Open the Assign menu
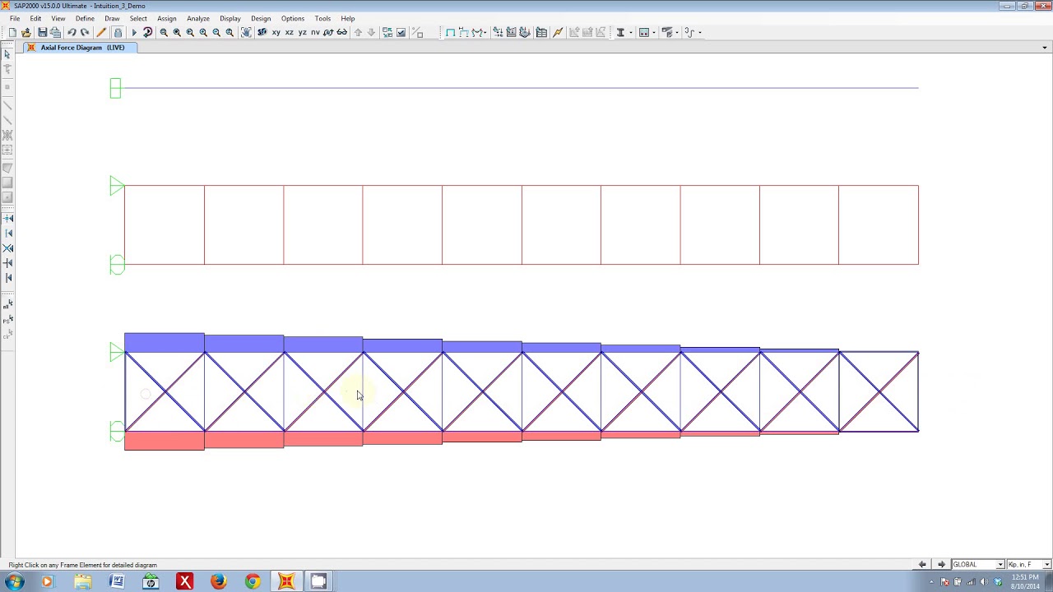This screenshot has height=592, width=1053. [x=167, y=18]
